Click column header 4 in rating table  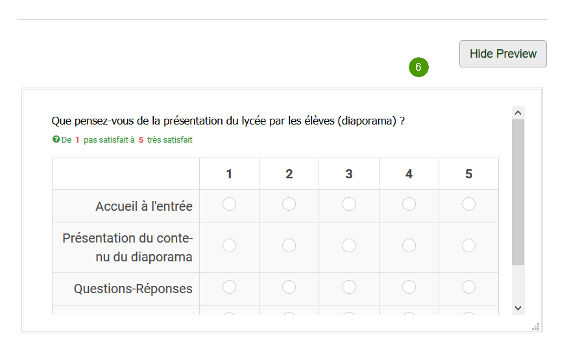tap(409, 174)
